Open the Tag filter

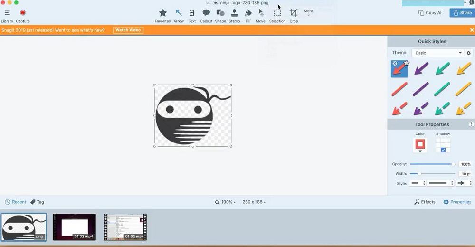(x=37, y=202)
